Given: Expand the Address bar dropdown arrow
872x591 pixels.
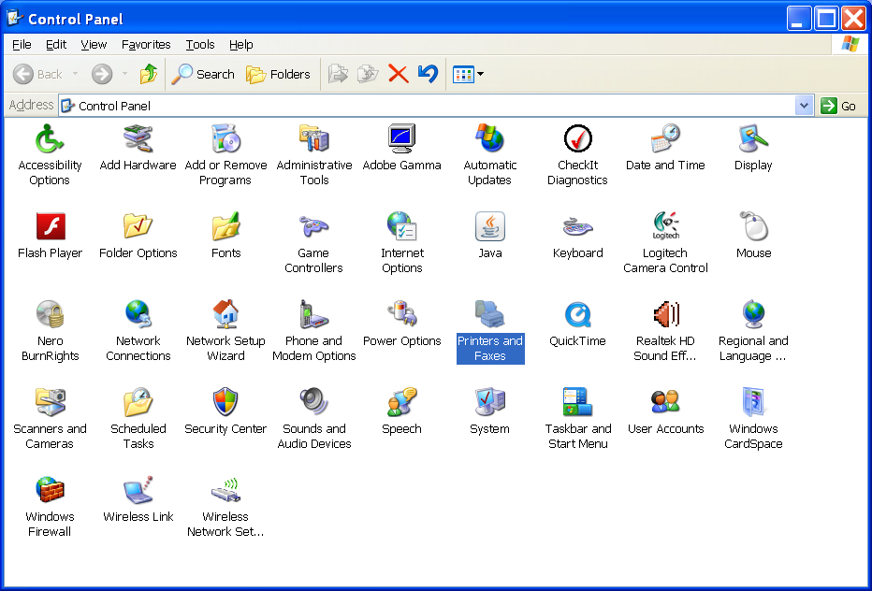Looking at the screenshot, I should (x=804, y=106).
